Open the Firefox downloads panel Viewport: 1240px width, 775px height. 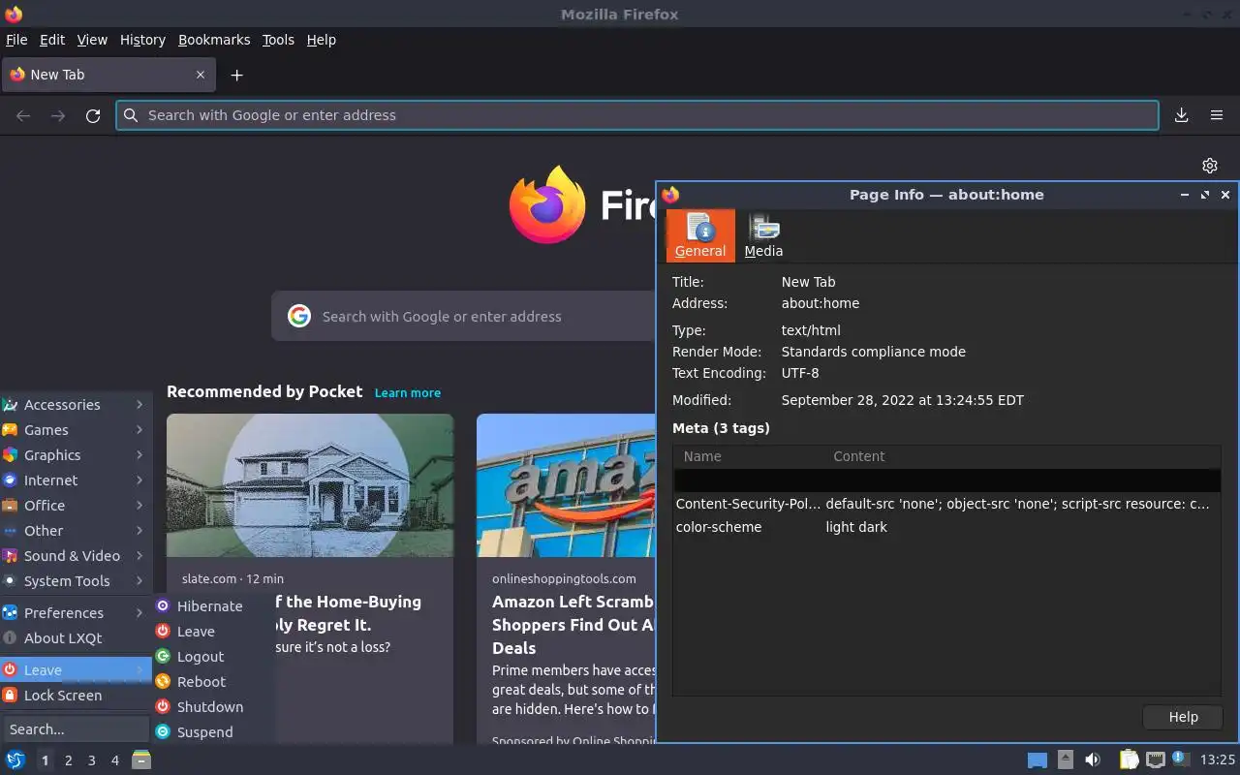(x=1182, y=115)
